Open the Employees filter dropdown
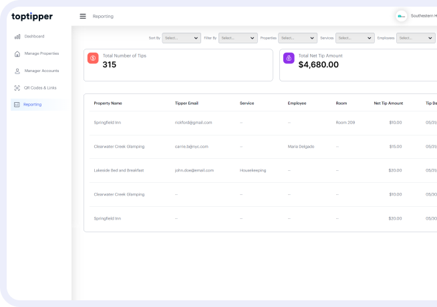Image resolution: width=437 pixels, height=307 pixels. (416, 38)
